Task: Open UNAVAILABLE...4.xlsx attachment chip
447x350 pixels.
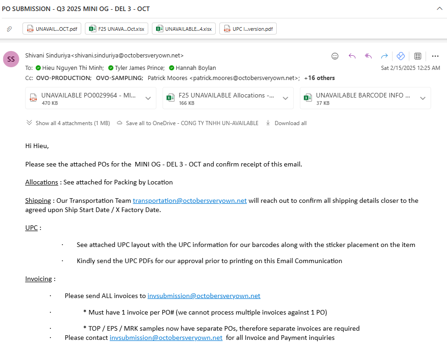Action: (184, 29)
